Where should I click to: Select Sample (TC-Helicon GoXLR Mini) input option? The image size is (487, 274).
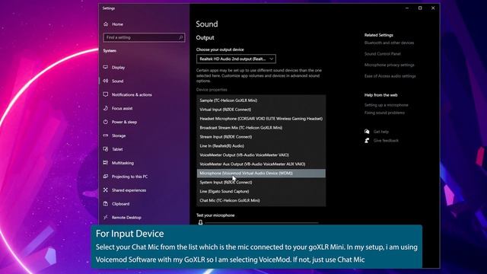click(261, 100)
